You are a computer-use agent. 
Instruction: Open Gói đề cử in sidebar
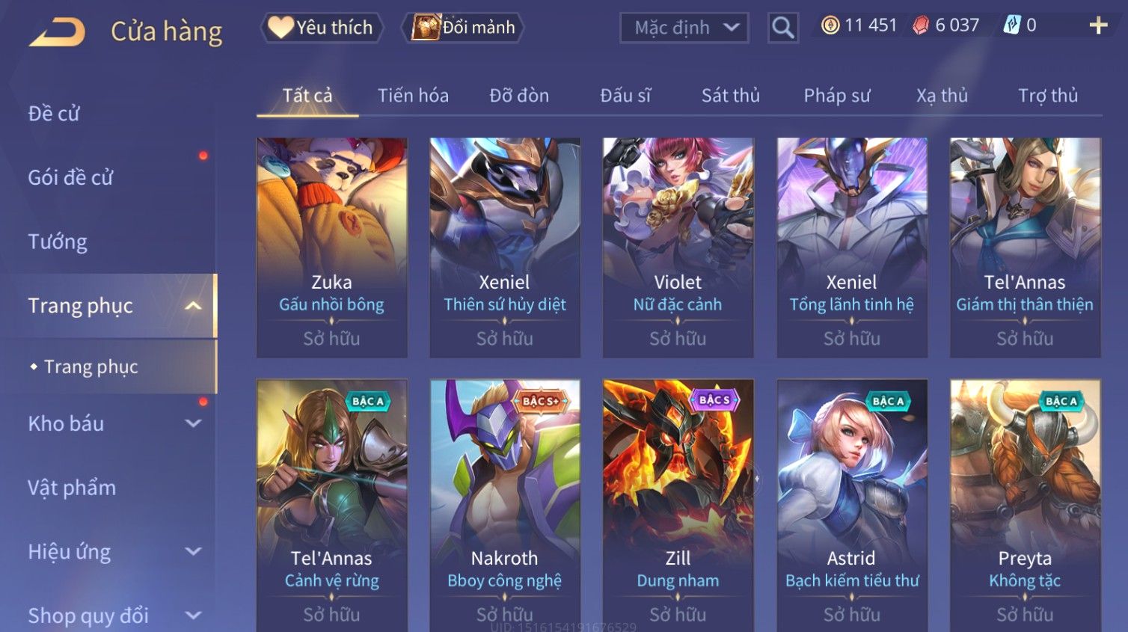[70, 177]
